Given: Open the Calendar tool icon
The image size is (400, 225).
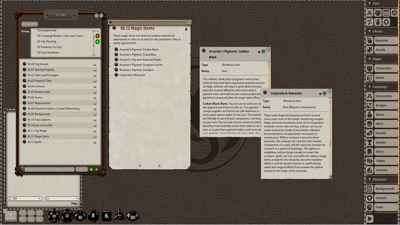Looking at the screenshot, I should (x=386, y=12).
